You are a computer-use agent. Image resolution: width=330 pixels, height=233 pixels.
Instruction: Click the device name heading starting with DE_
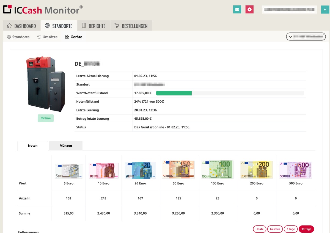coord(87,64)
